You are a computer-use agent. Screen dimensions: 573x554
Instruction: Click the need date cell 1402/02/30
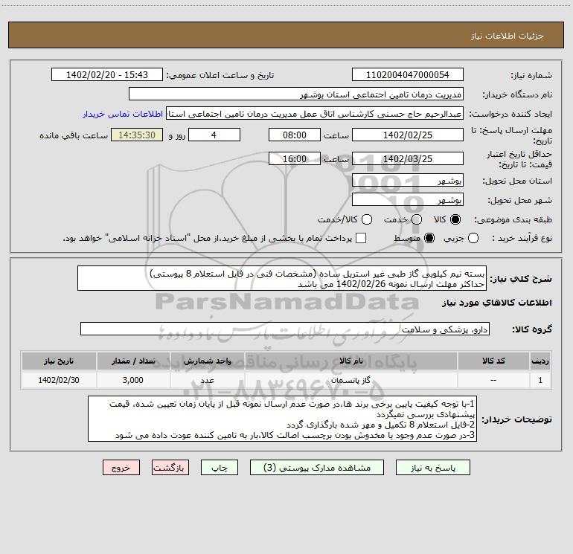[59, 380]
